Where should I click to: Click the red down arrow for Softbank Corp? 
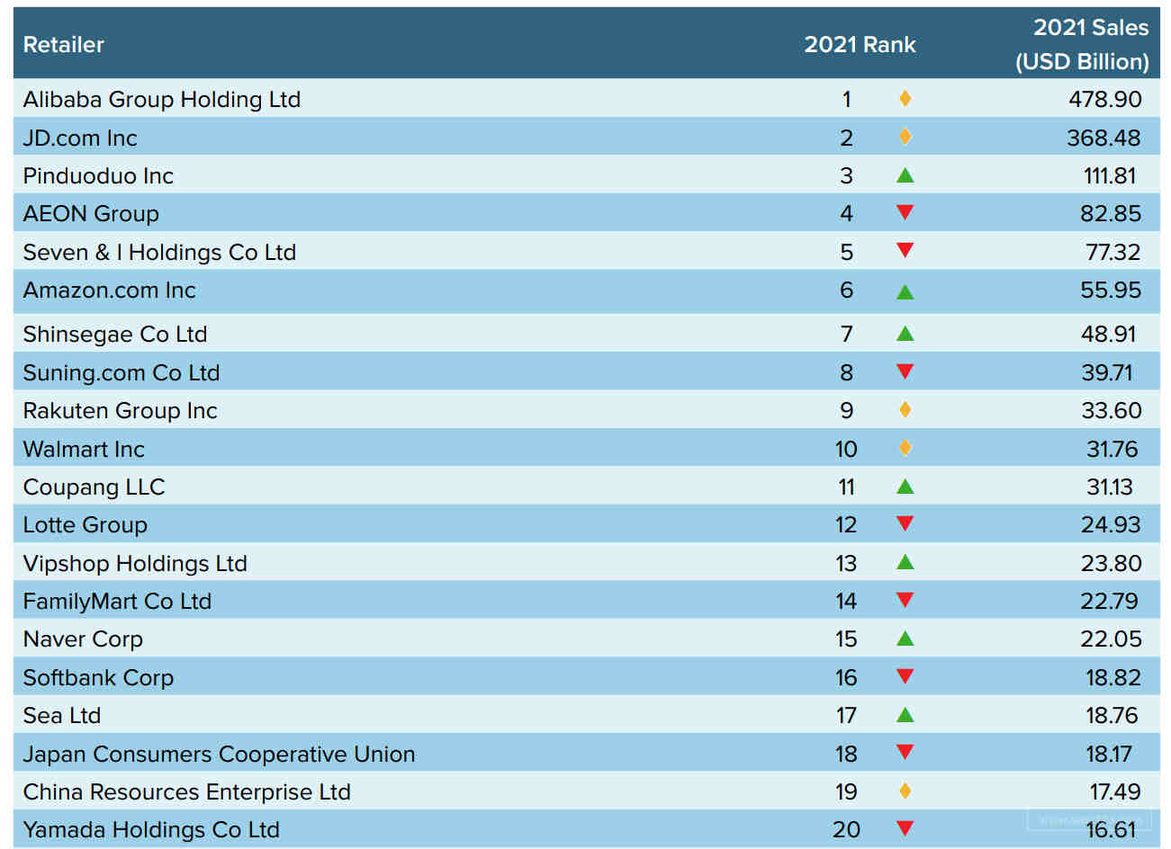coord(905,676)
